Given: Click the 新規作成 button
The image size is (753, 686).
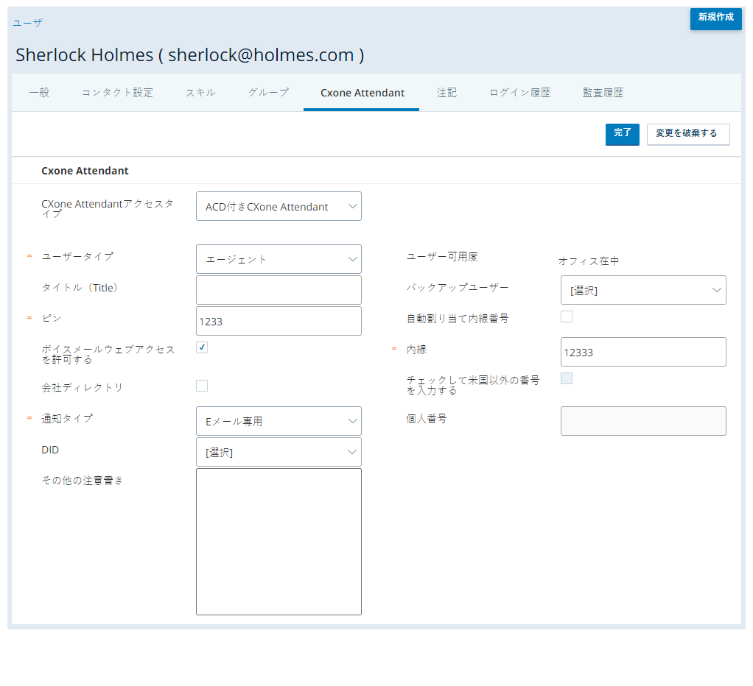Looking at the screenshot, I should [x=715, y=18].
